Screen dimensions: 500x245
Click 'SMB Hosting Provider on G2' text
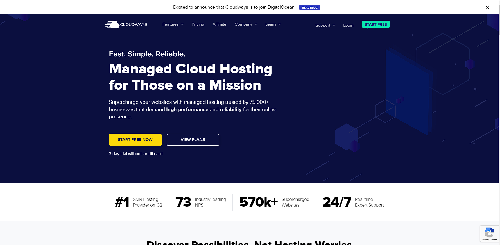click(148, 202)
